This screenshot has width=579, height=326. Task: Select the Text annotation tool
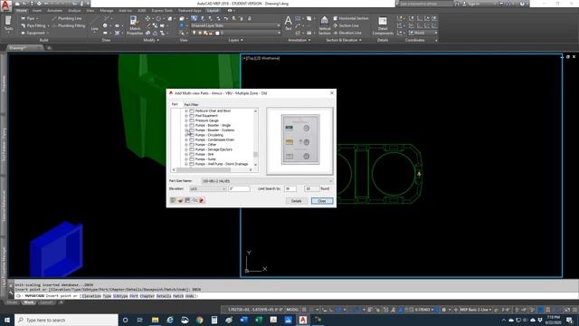[288, 24]
